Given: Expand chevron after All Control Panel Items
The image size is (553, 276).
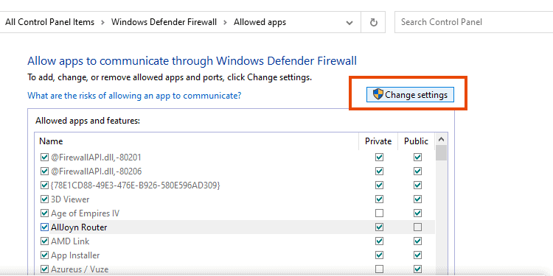Looking at the screenshot, I should click(x=102, y=23).
